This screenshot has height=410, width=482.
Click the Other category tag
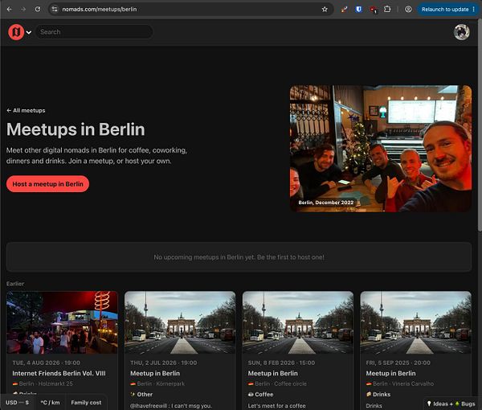coord(141,394)
